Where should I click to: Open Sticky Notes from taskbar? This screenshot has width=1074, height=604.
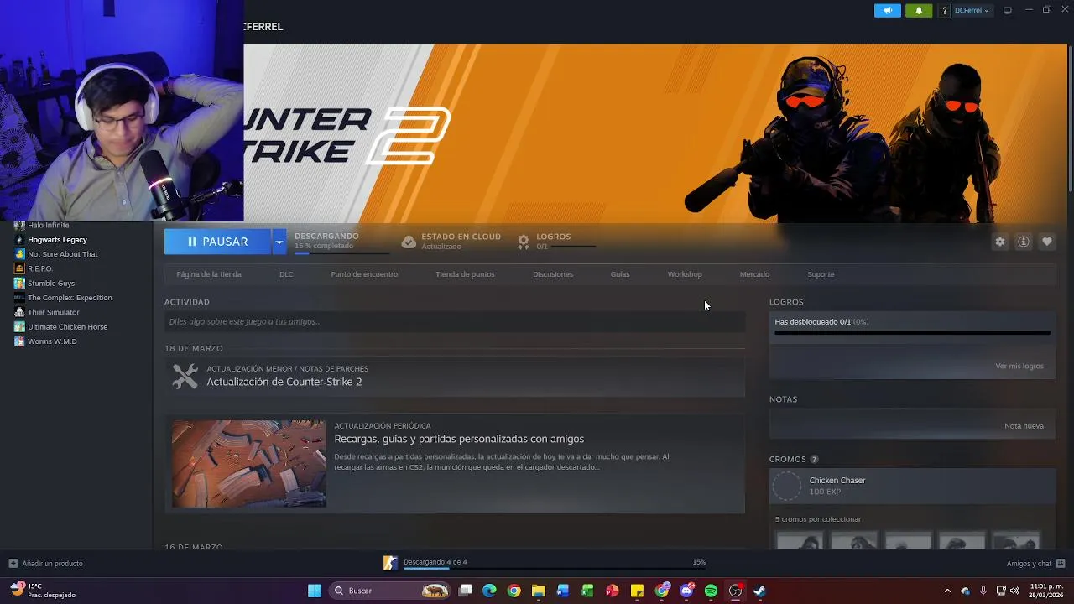(x=637, y=591)
